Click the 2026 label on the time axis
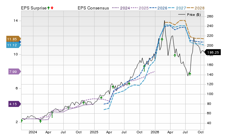The height and width of the screenshot is (134, 225). (155, 132)
